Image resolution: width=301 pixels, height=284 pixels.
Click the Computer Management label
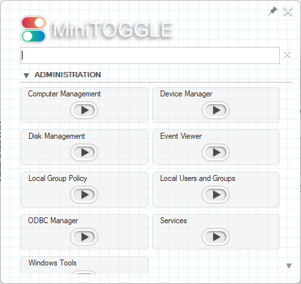[64, 94]
